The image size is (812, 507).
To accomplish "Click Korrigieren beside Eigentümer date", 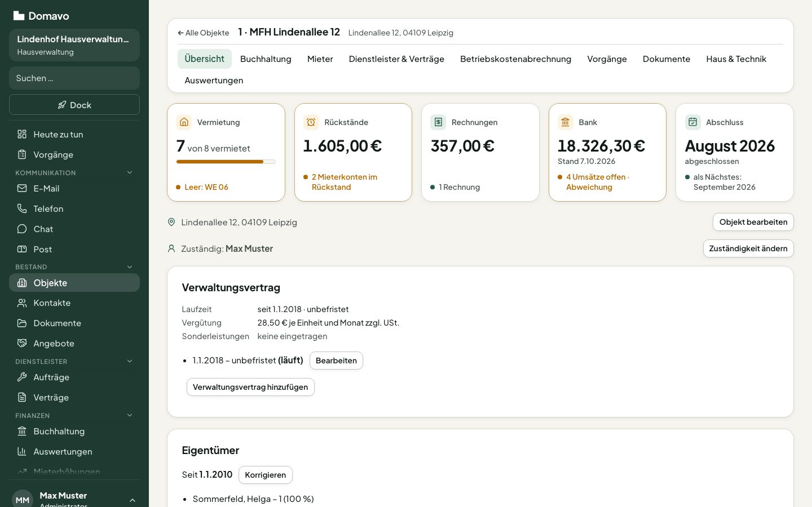I will (266, 475).
